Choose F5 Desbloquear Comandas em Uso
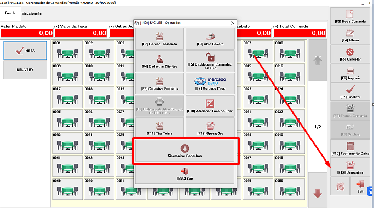The image size is (374, 208). click(210, 61)
